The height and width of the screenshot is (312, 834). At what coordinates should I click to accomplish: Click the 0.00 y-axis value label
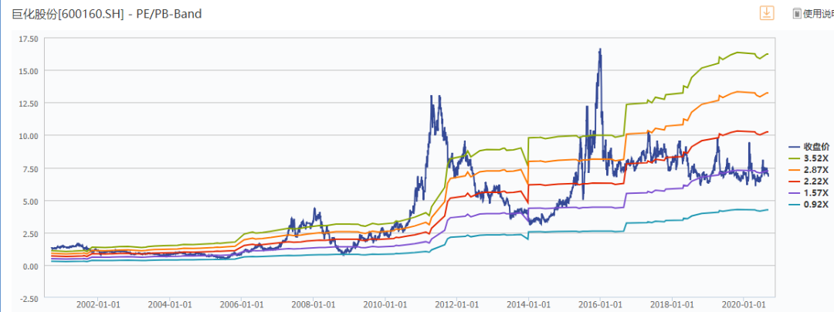[x=31, y=266]
